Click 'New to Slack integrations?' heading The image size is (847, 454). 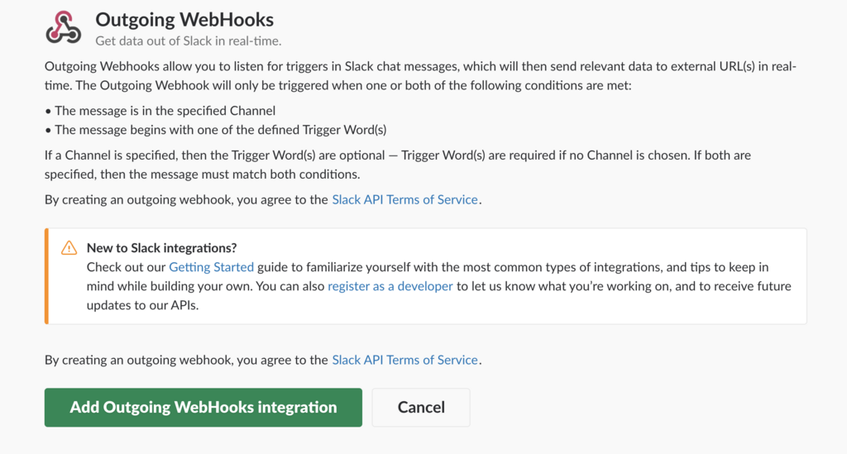(161, 248)
